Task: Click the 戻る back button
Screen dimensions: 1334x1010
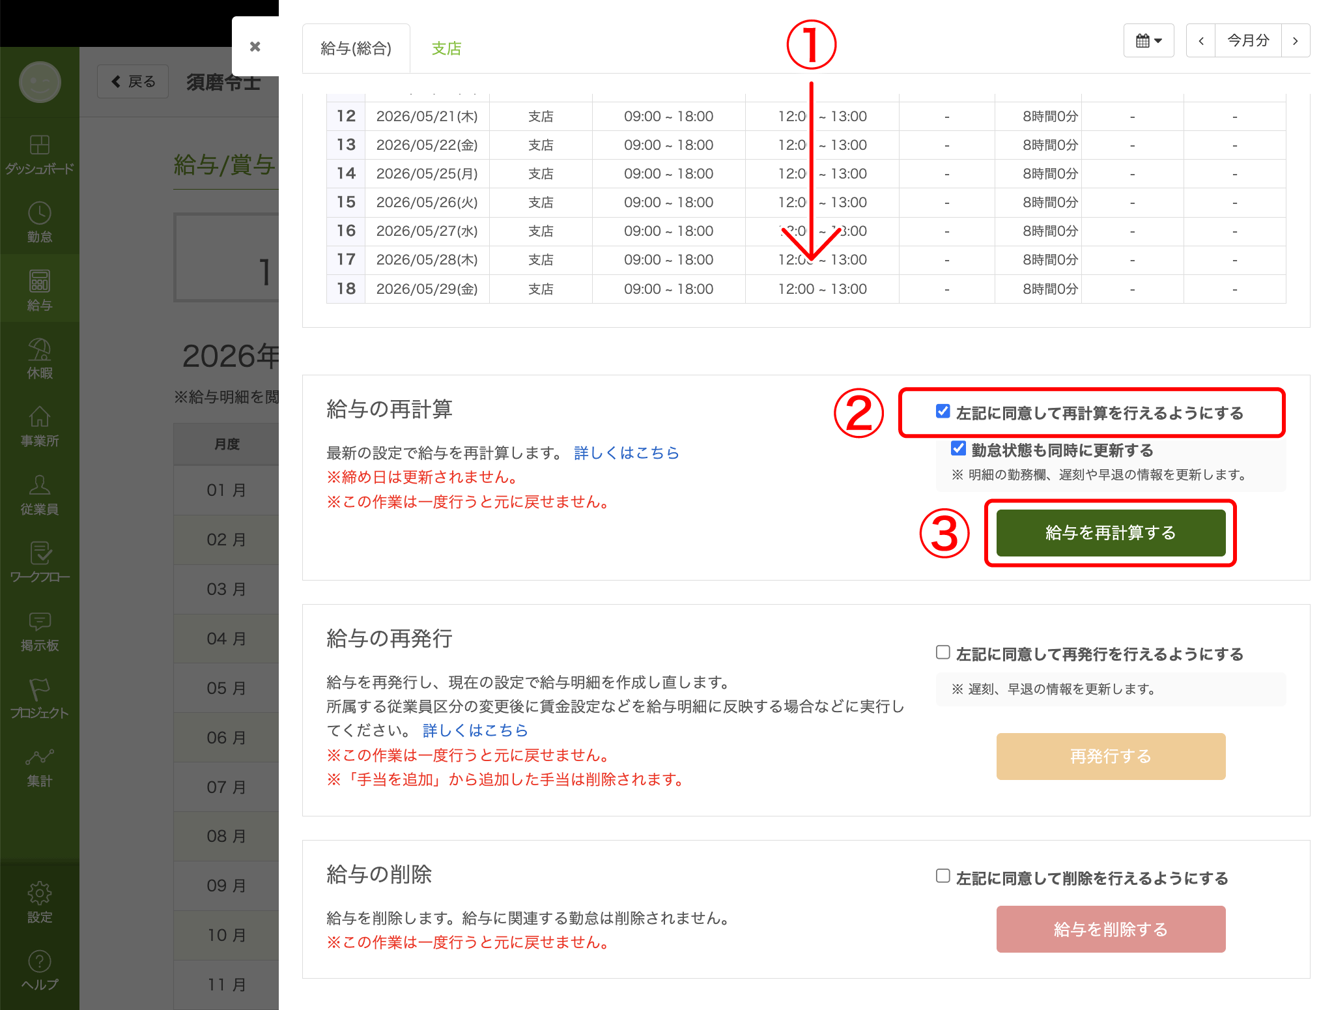Action: click(133, 81)
